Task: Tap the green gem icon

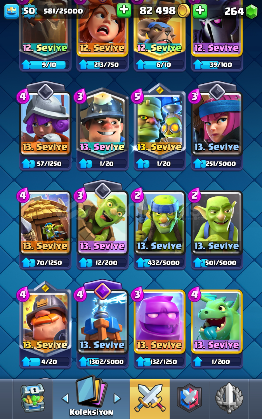Action: pos(251,12)
